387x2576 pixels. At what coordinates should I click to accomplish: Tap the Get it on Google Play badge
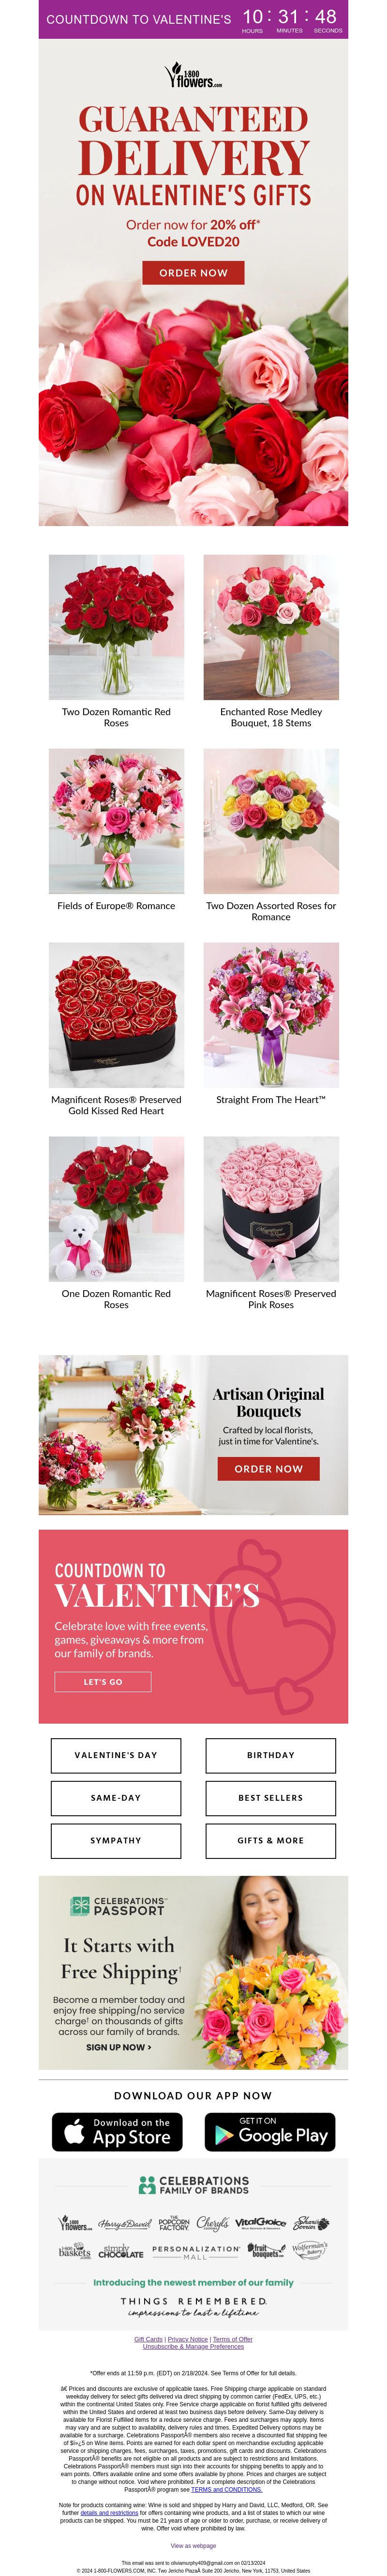269,2131
